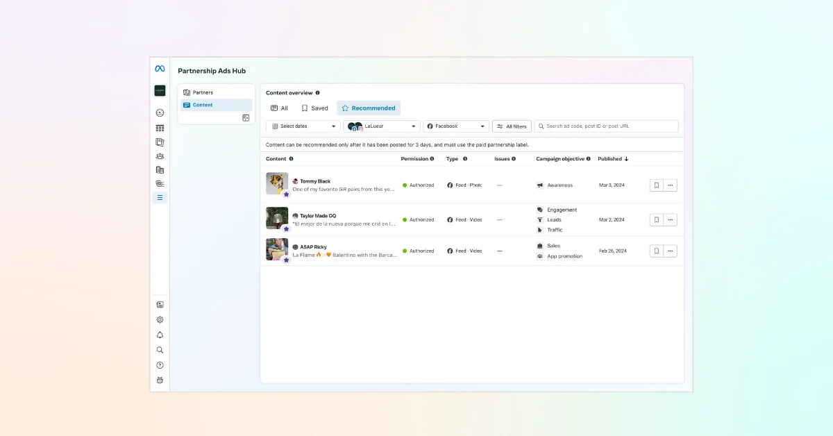Viewport: 833px width, 436px height.
Task: Click info icon beside Type header
Action: click(x=465, y=159)
